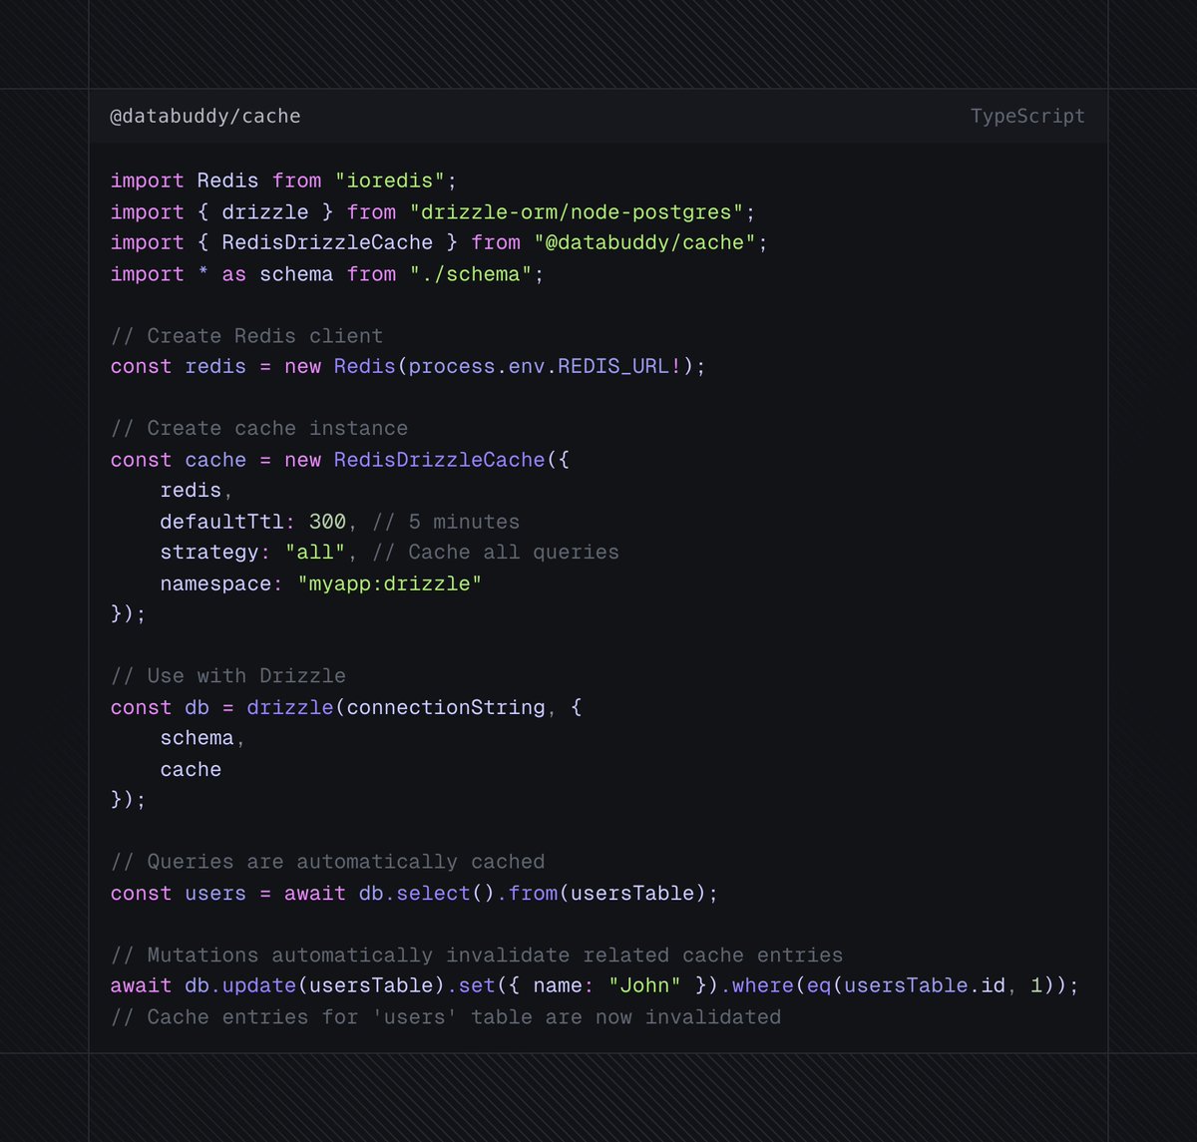
Task: Click the strategy value "all"
Action: pos(315,552)
